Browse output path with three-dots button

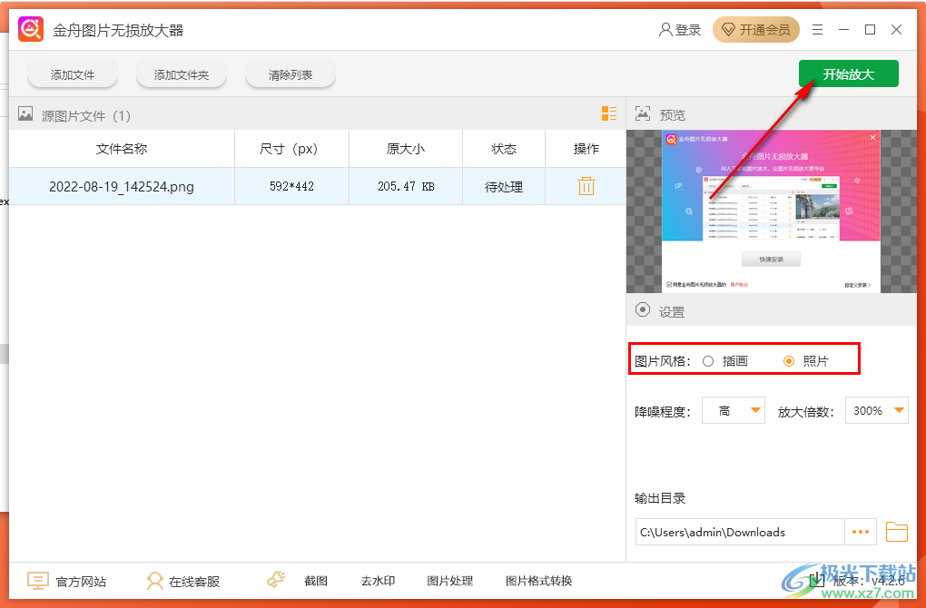pos(861,532)
